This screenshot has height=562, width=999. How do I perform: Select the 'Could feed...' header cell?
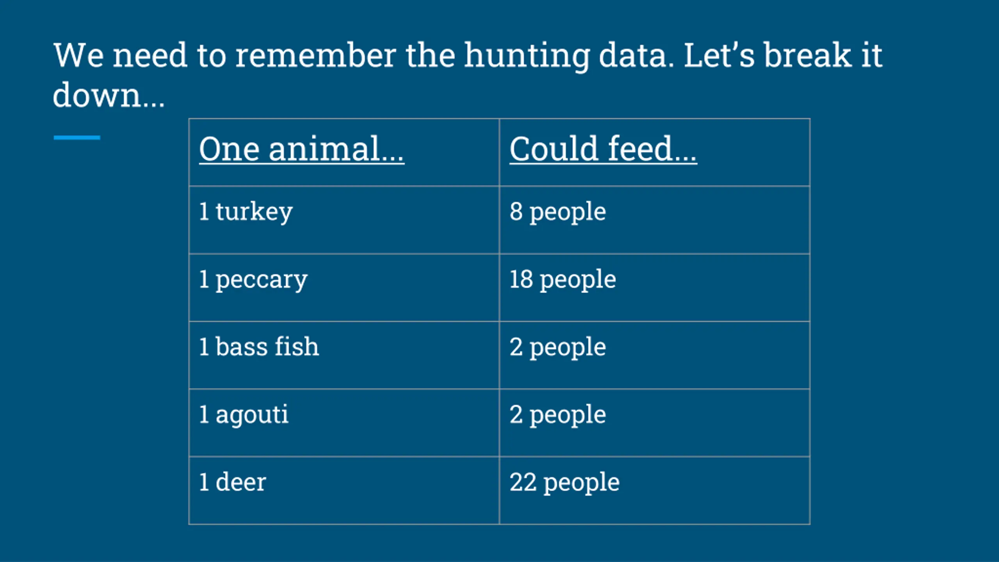(x=654, y=152)
